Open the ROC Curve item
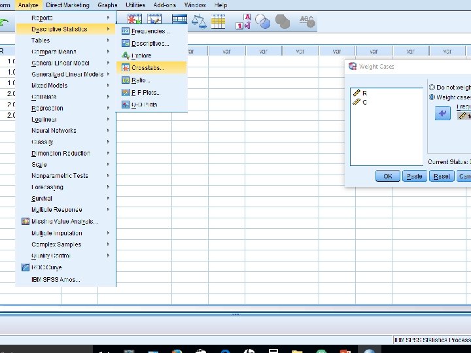Viewport: 471px width, 353px height. [65, 267]
